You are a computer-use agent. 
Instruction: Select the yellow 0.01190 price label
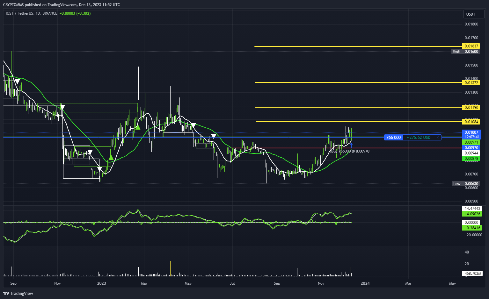point(471,108)
